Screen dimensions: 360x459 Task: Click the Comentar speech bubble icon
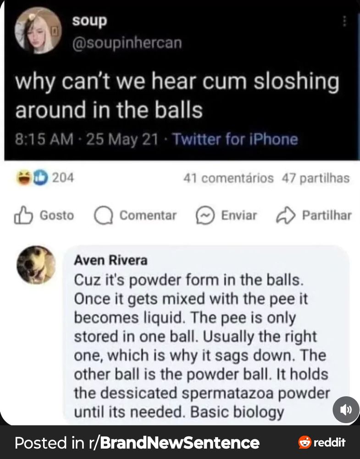[x=103, y=215]
